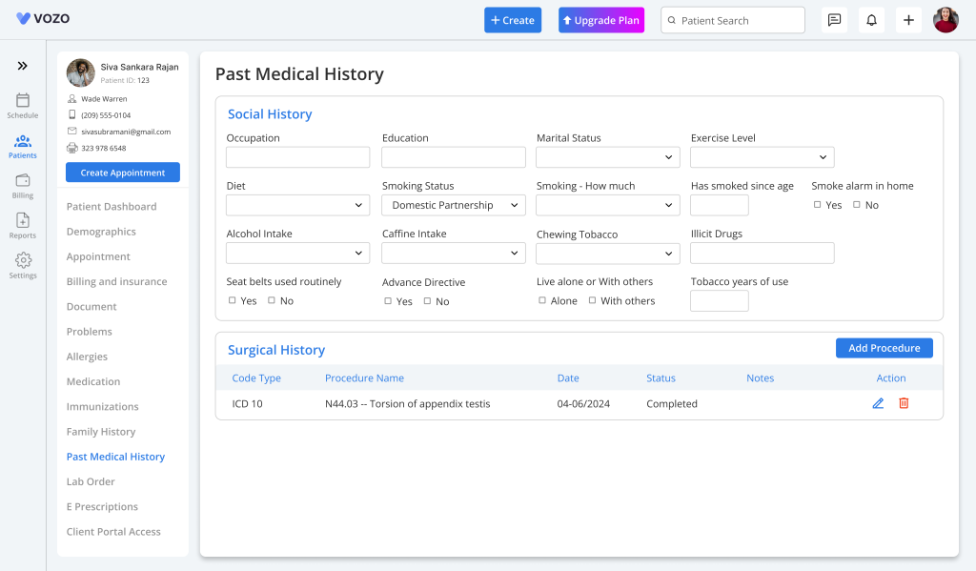The height and width of the screenshot is (571, 976).
Task: Open the notifications bell
Action: pos(871,20)
